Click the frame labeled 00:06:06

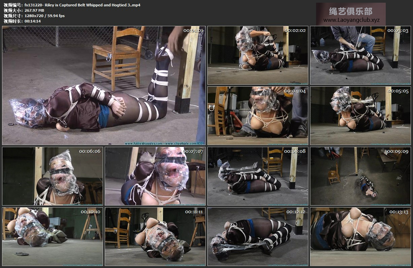pyautogui.click(x=53, y=176)
